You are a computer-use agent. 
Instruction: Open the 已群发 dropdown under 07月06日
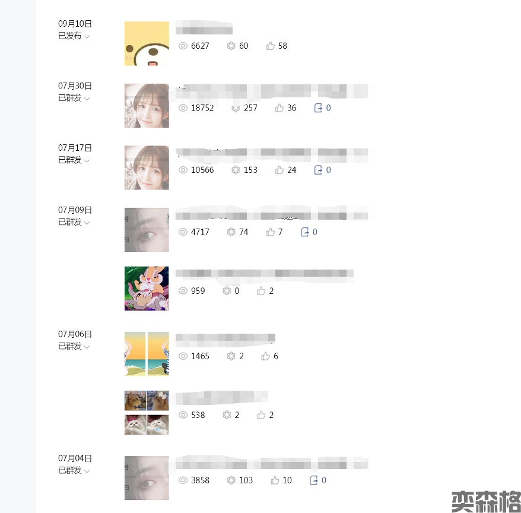(x=87, y=347)
